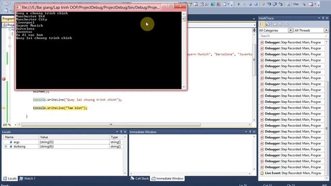Switch to the Locals tab

click(x=10, y=178)
